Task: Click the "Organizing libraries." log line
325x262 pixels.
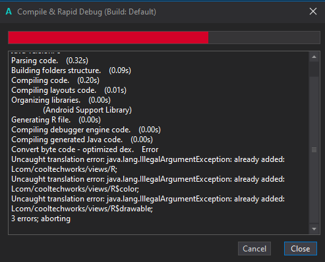Action: 61,100
